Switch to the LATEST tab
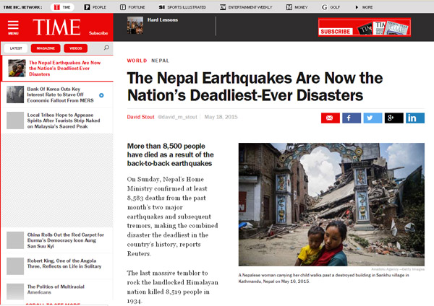The width and height of the screenshot is (434, 306). (17, 48)
